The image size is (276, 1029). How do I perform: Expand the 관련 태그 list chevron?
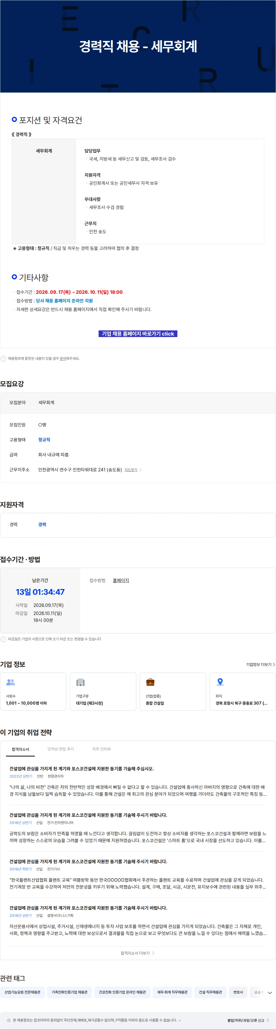click(x=270, y=993)
